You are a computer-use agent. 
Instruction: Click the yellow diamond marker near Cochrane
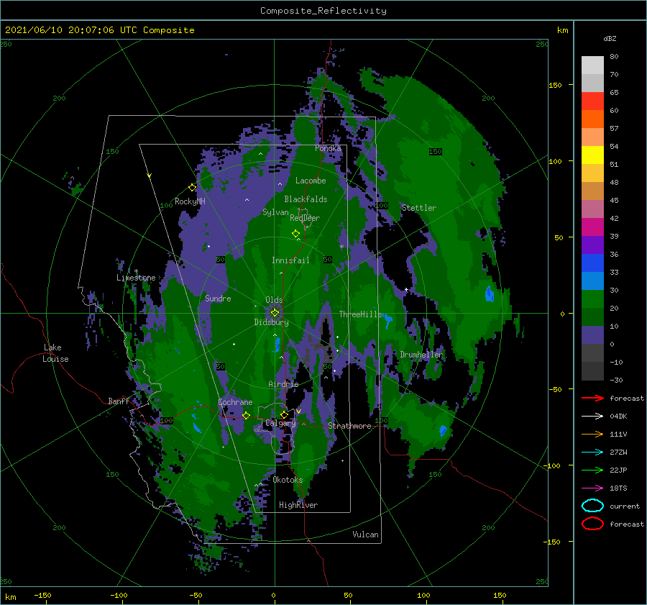[247, 415]
